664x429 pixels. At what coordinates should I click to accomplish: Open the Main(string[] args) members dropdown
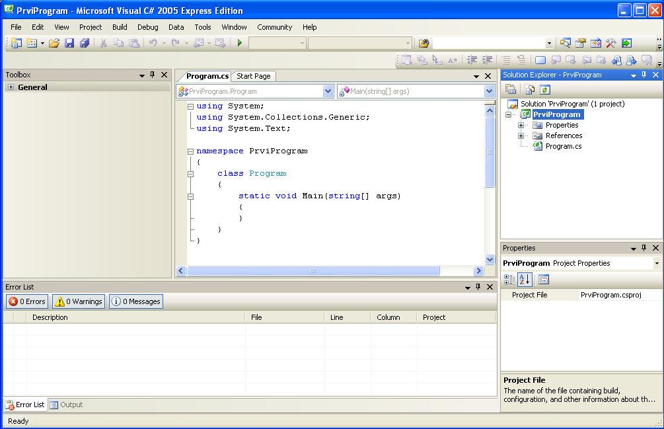click(x=489, y=91)
